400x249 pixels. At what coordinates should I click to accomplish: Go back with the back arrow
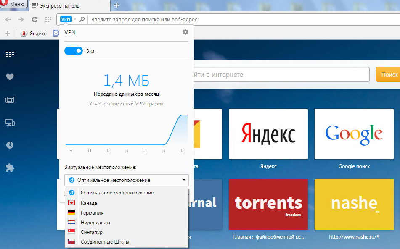(8, 19)
